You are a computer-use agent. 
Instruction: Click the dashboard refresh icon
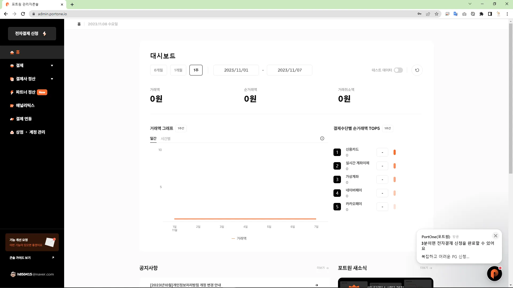(x=417, y=70)
